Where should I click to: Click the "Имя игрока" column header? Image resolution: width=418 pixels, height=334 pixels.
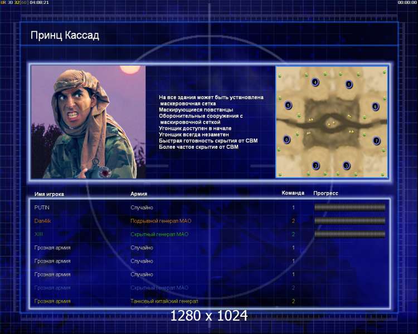(x=49, y=194)
